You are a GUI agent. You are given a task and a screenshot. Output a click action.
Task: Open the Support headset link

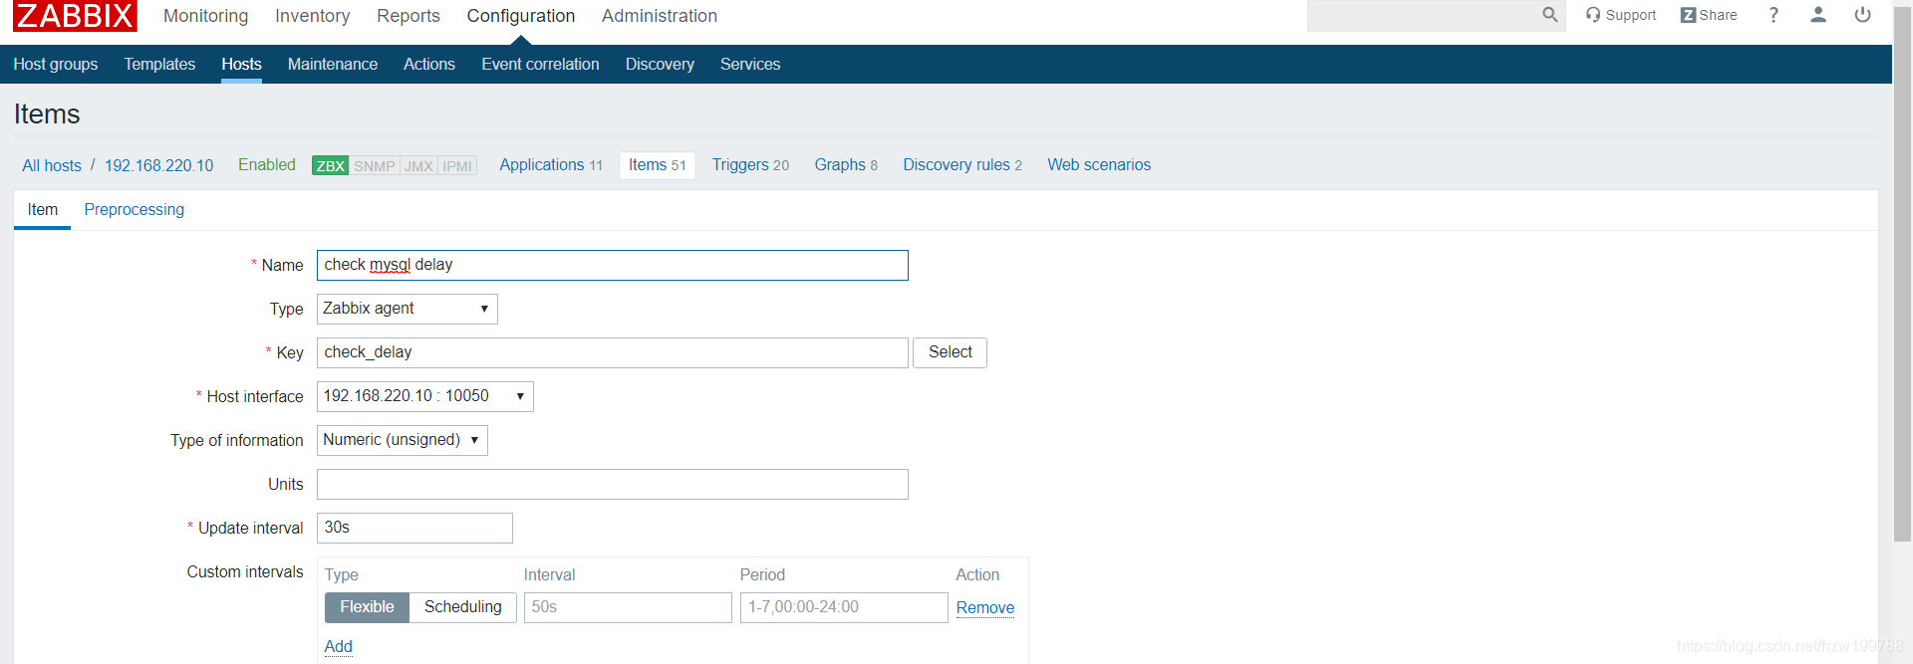[1621, 15]
